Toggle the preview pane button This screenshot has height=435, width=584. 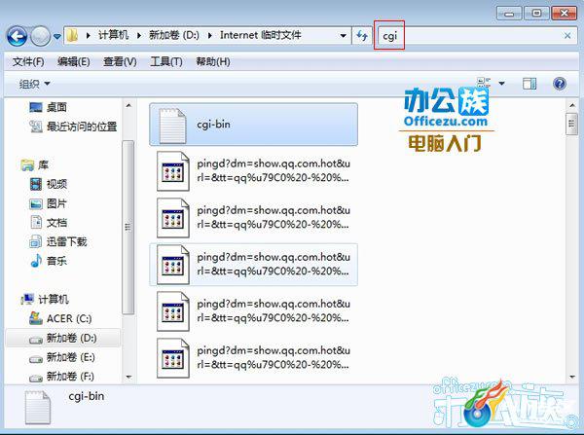click(529, 84)
